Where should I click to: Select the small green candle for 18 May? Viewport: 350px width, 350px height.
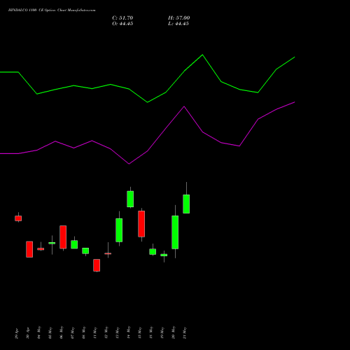tap(153, 252)
